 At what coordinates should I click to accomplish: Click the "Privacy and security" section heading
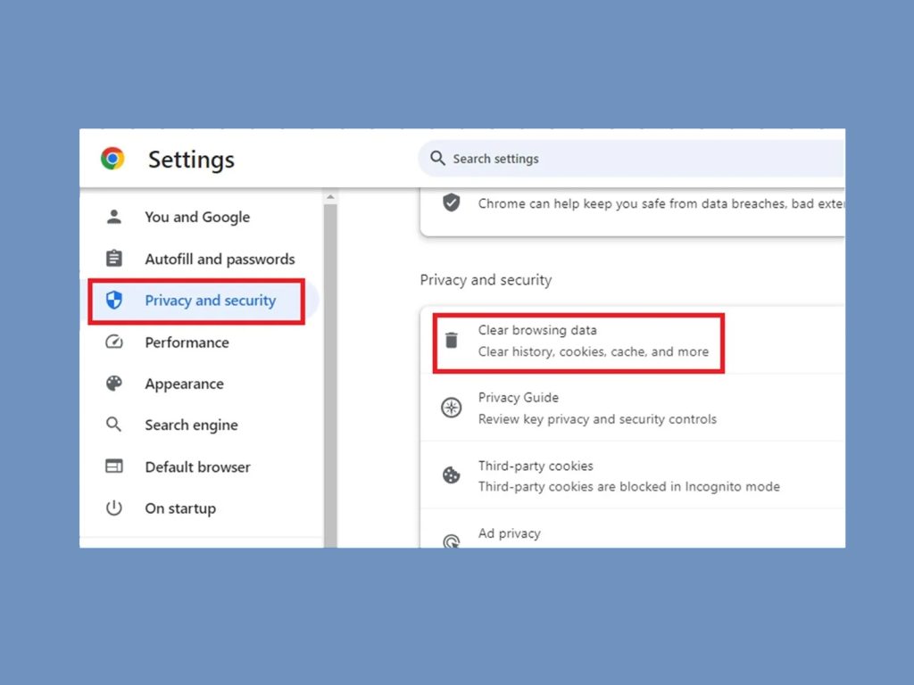coord(486,280)
